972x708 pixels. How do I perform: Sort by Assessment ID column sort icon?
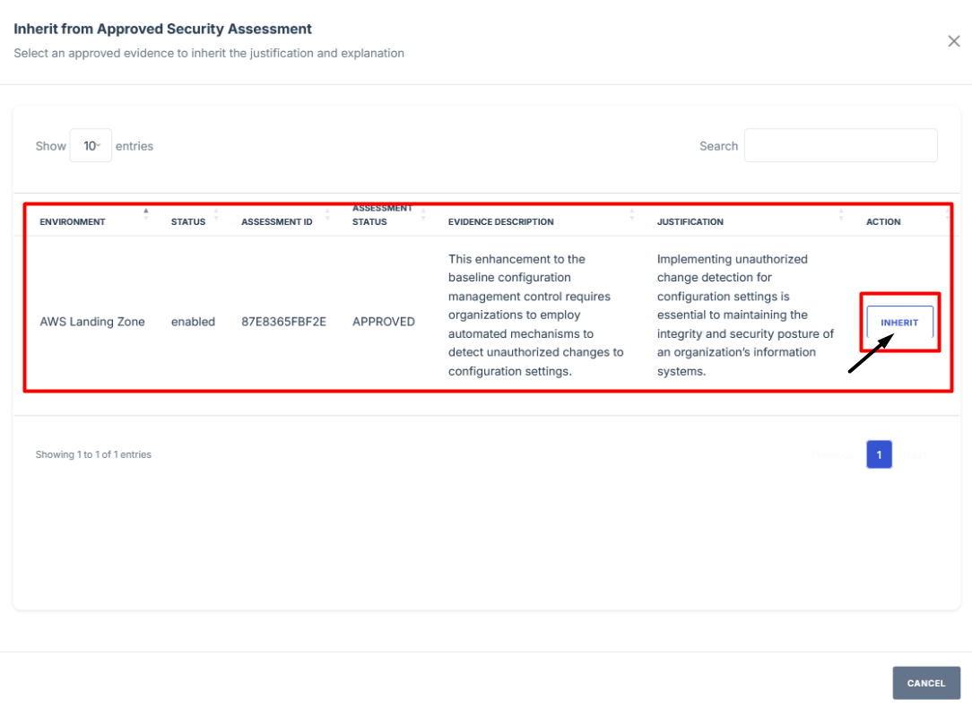327,215
